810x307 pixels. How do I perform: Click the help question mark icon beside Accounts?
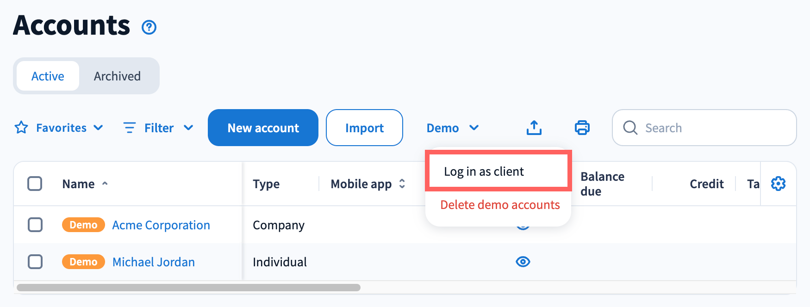149,27
